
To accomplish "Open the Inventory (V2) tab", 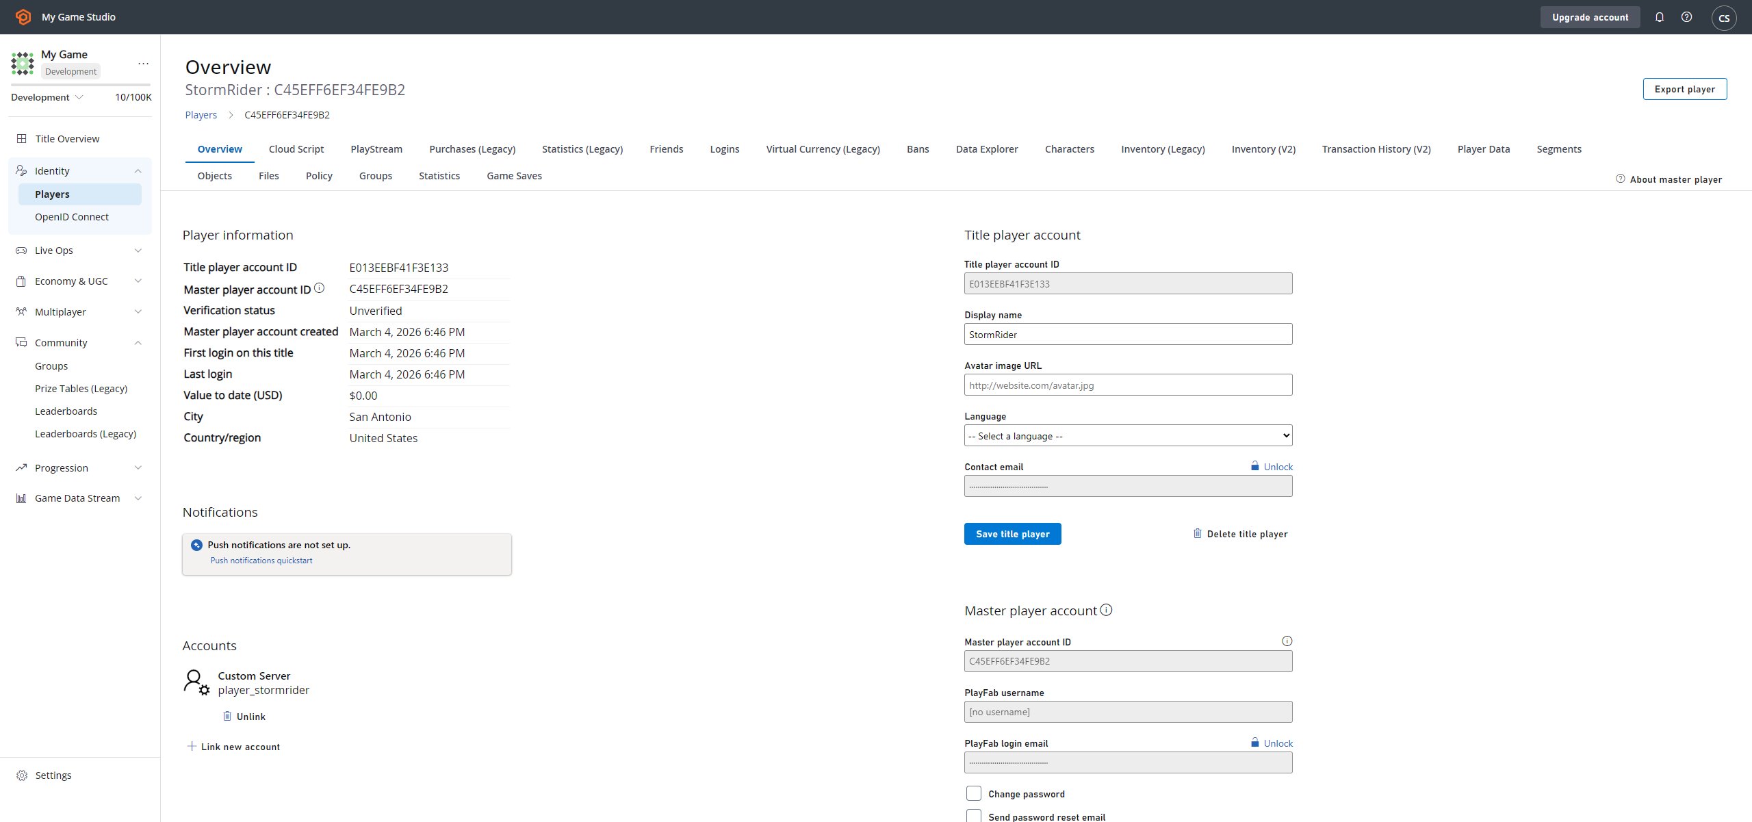I will click(x=1263, y=149).
